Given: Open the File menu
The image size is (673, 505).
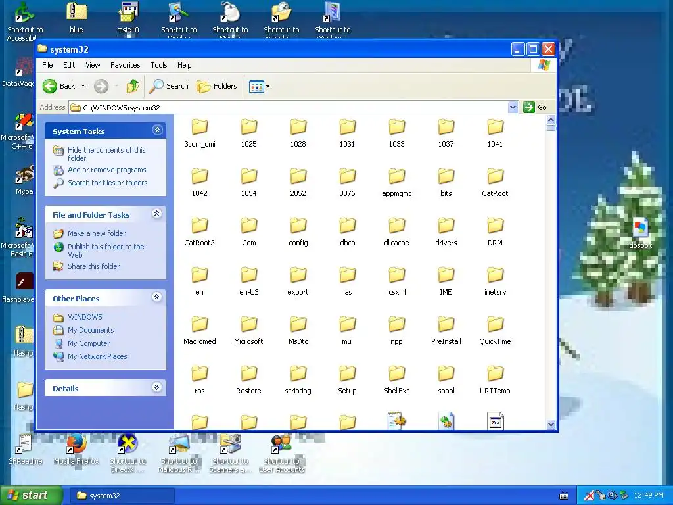Looking at the screenshot, I should tap(47, 65).
